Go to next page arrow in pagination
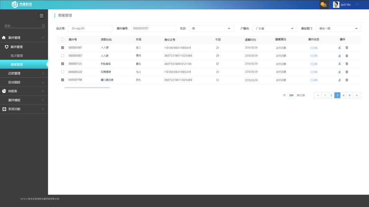This screenshot has height=207, width=369. 357,95
